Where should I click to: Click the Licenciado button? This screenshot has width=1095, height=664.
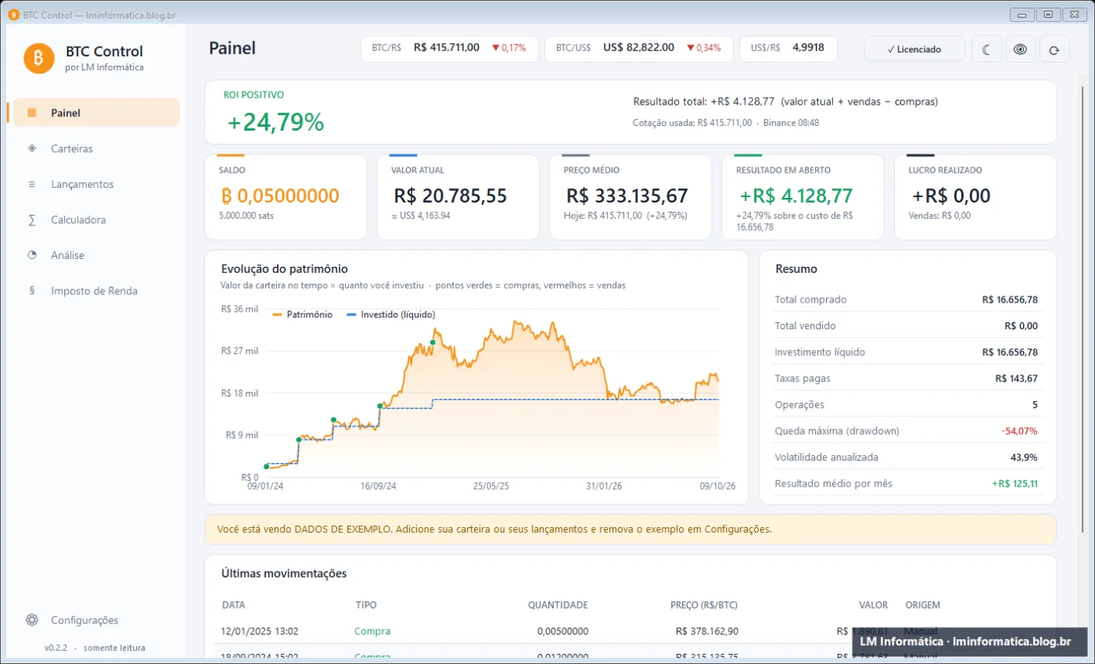tap(914, 49)
